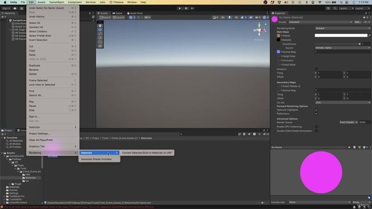372x209 pixels.
Task: Toggle the Reflections checkbox
Action: (316, 114)
